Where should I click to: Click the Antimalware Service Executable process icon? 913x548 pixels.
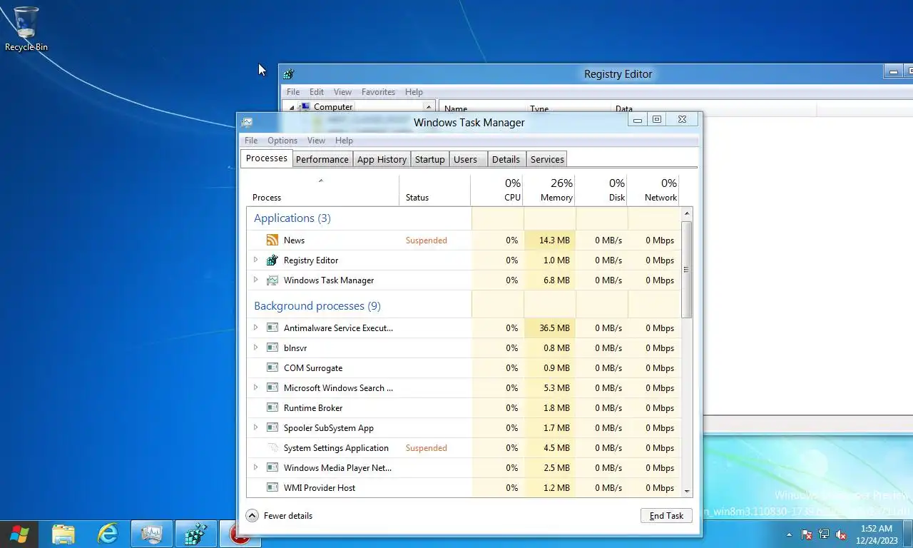pyautogui.click(x=272, y=328)
